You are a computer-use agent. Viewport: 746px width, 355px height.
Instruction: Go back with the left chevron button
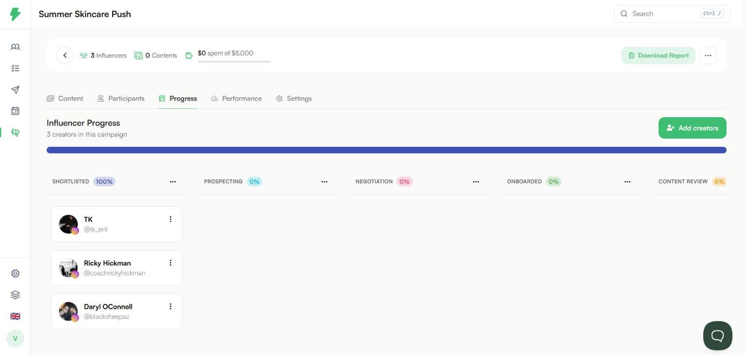[65, 55]
